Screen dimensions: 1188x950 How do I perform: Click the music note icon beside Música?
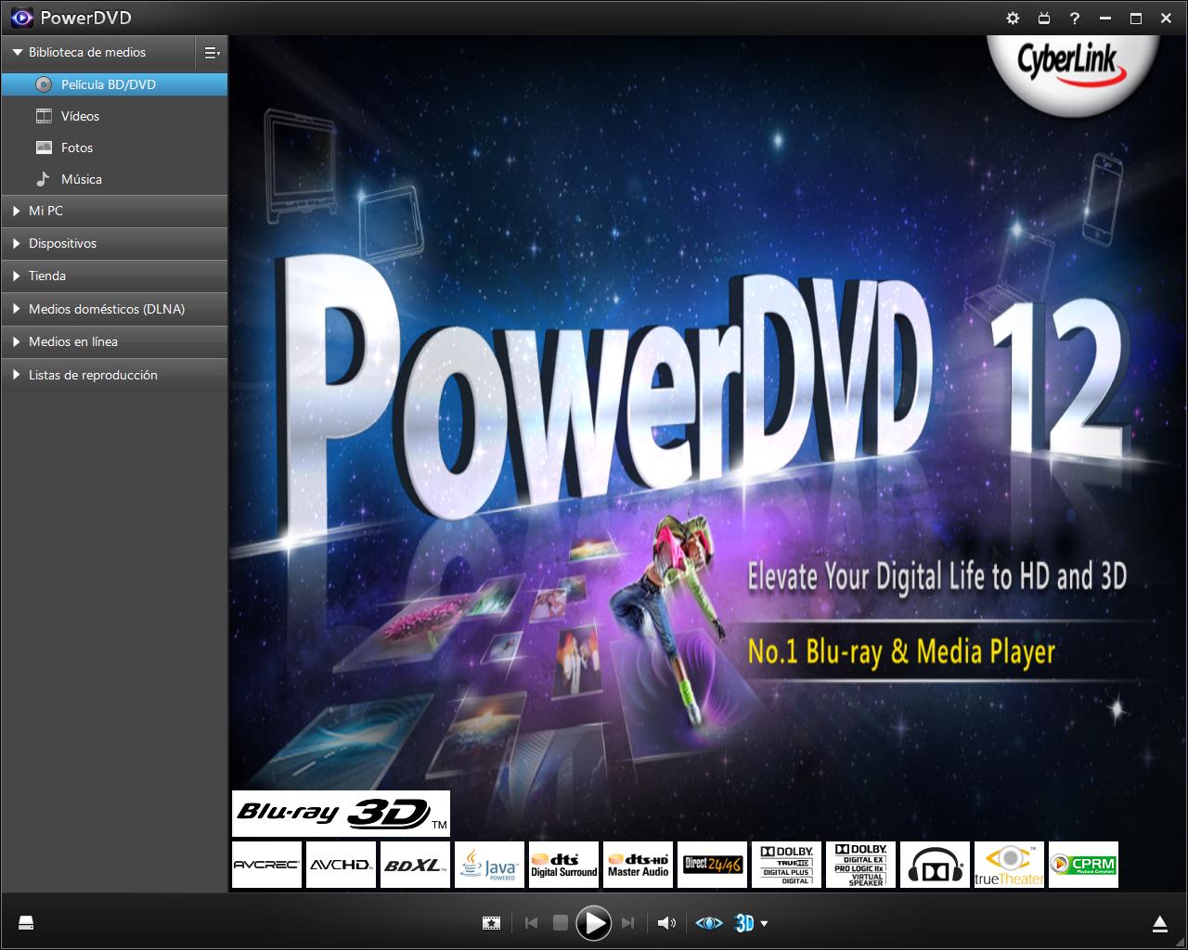(x=43, y=178)
